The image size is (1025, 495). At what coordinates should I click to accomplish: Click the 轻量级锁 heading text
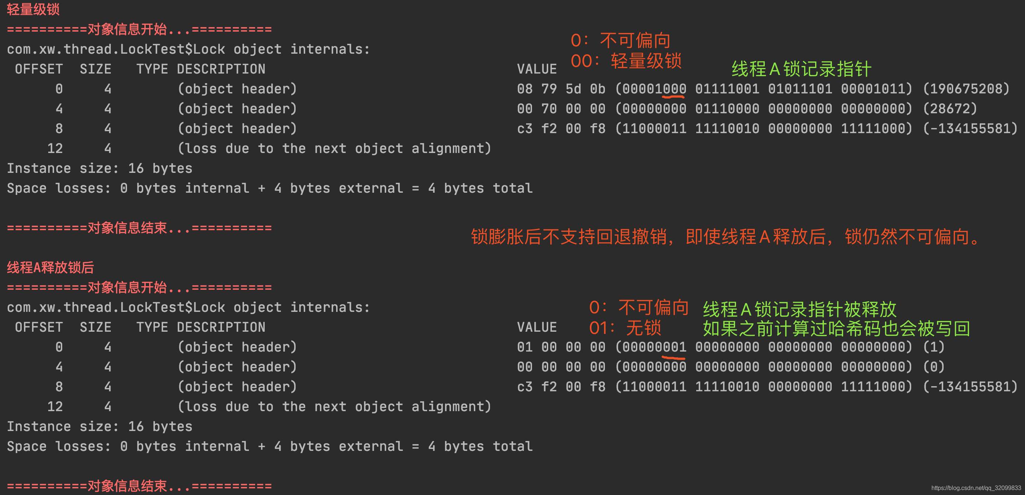click(x=33, y=9)
